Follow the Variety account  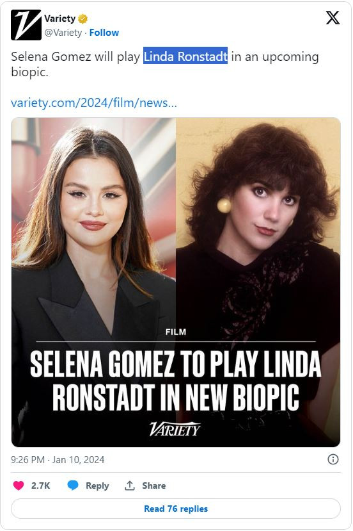pos(104,33)
